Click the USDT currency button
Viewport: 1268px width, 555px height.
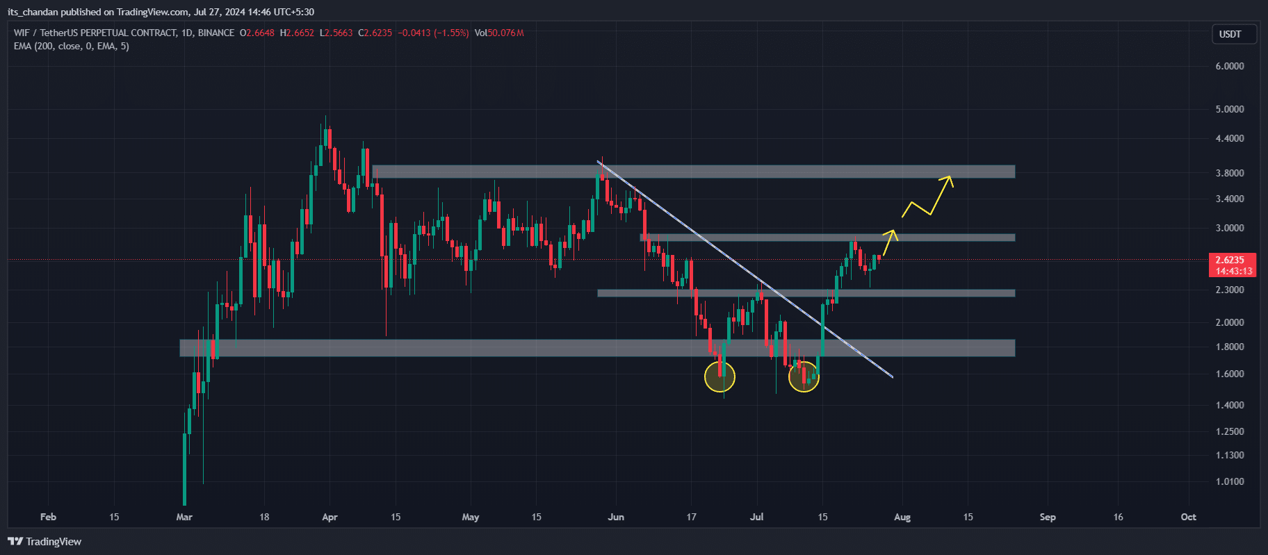click(x=1234, y=34)
